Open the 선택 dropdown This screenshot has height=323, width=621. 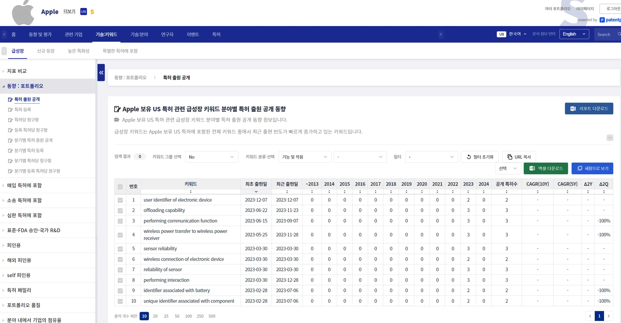click(508, 168)
